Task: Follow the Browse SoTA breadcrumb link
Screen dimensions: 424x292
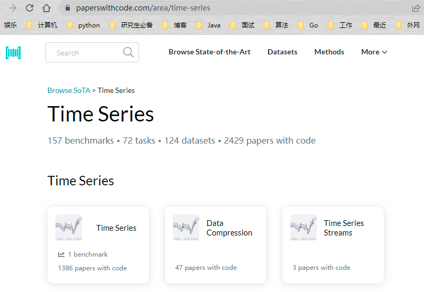Action: coord(69,90)
